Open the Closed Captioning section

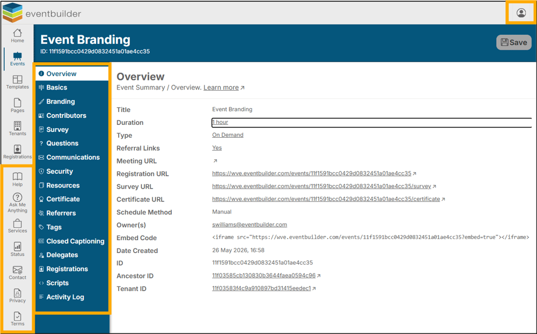[x=72, y=241]
